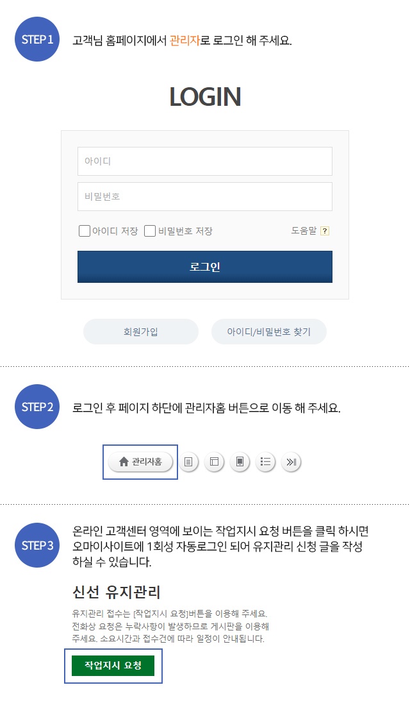This screenshot has height=710, width=410.
Task: Open the 회원가입 sign-up button
Action: coord(141,332)
